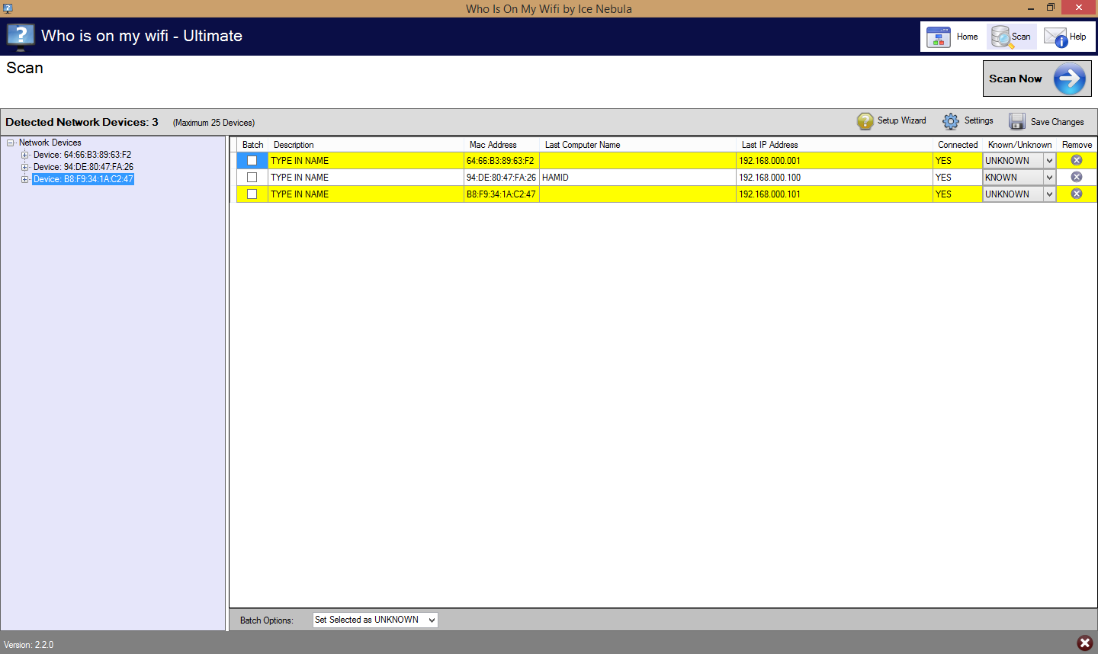This screenshot has height=654, width=1098.
Task: Expand tree node Device 64:66:B3:89:63:F2
Action: coord(25,155)
